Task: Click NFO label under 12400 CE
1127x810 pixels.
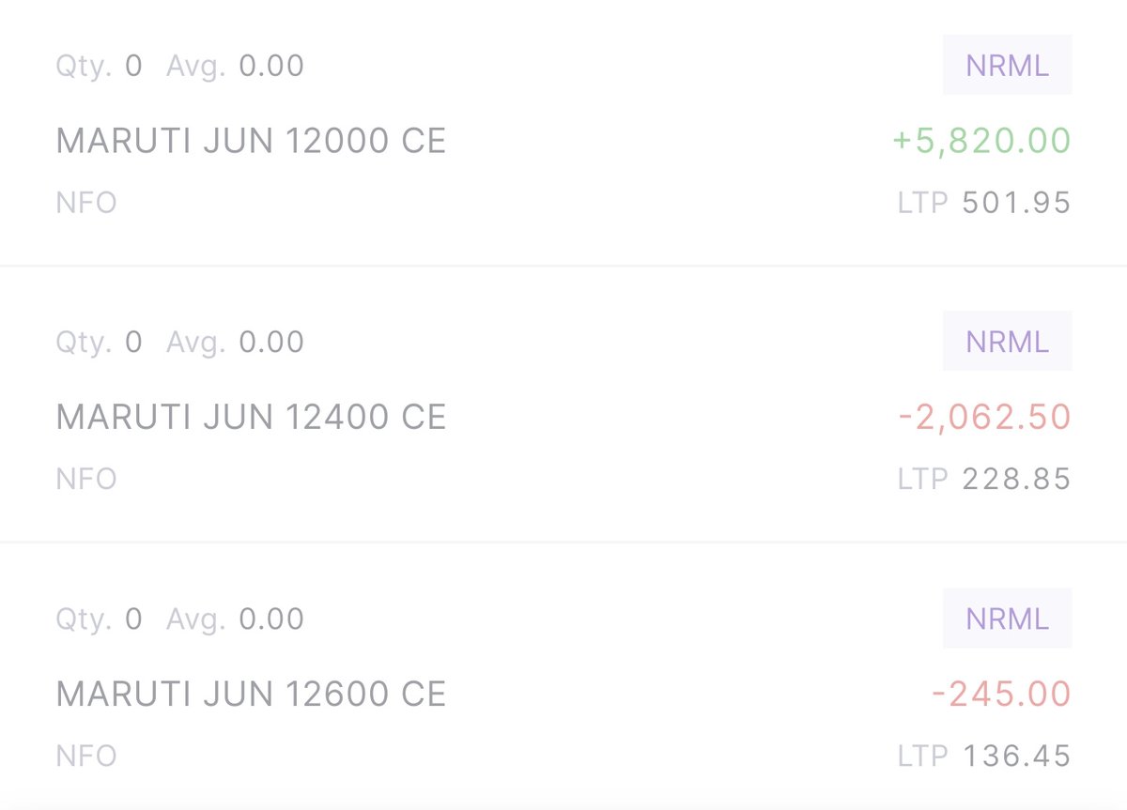Action: [86, 480]
